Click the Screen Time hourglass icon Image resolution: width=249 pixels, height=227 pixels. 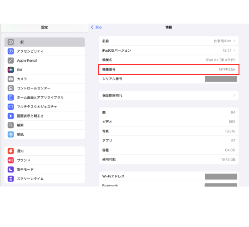(10, 179)
